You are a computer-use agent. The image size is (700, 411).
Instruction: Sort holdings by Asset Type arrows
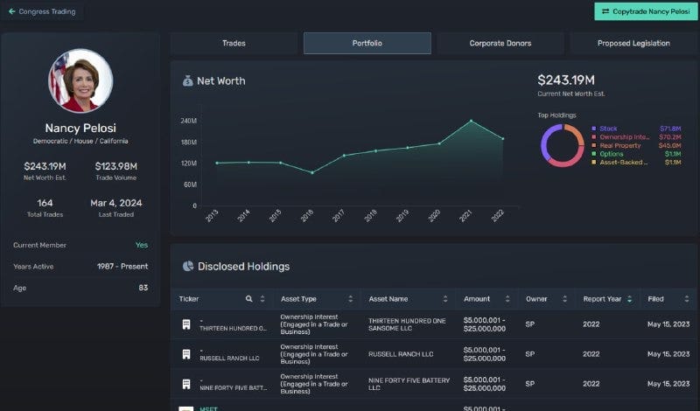click(351, 299)
